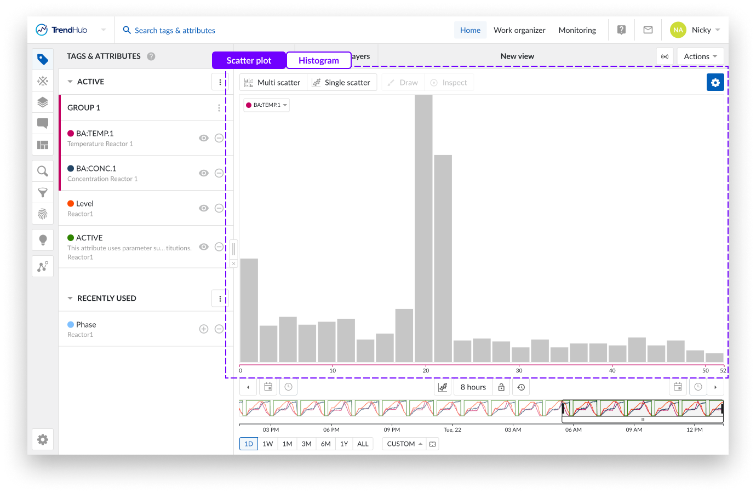The width and height of the screenshot is (756, 493).
Task: Open the mail envelope icon
Action: click(648, 30)
